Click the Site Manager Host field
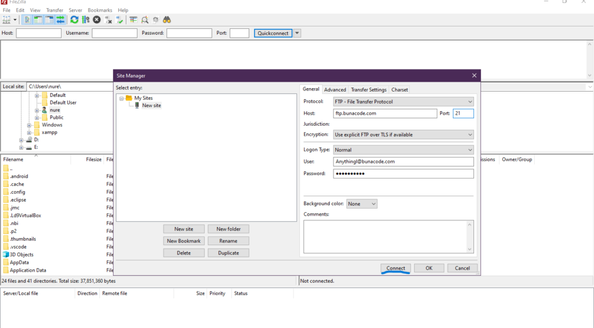This screenshot has width=594, height=328. pos(385,113)
